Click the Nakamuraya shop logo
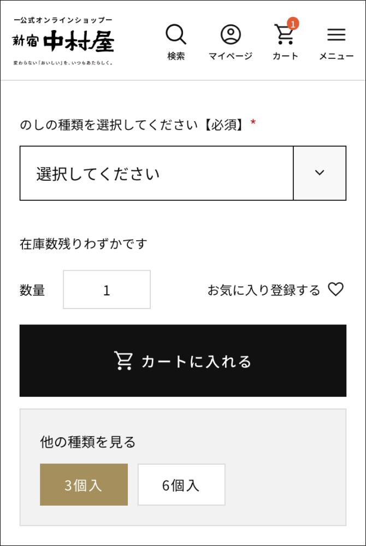 pos(64,41)
